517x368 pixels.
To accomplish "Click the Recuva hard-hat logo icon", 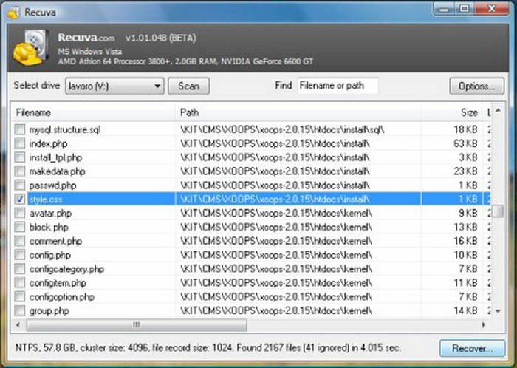I will tap(31, 47).
